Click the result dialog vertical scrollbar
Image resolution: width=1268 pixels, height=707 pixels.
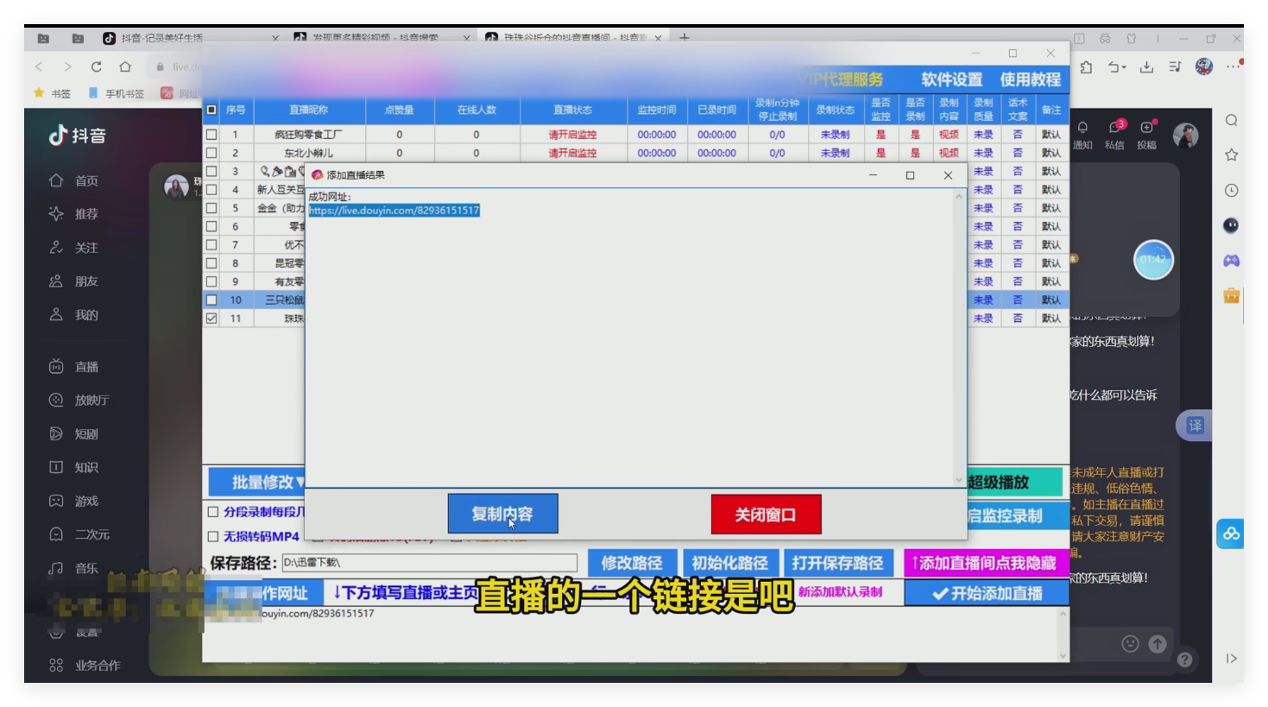(959, 339)
